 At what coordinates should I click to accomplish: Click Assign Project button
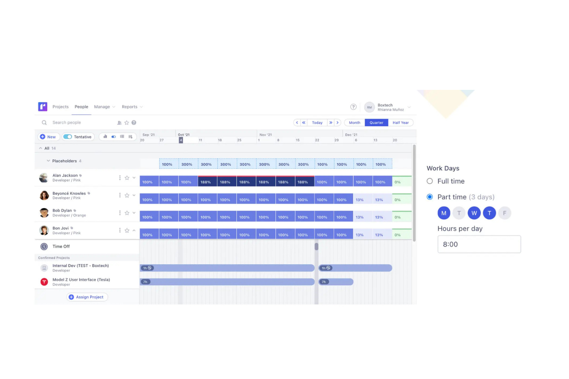click(x=87, y=297)
